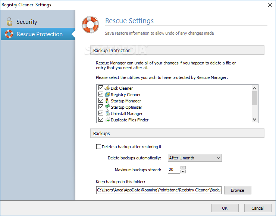Select the Registry Cleaner list entry text
276x216 pixels.
pos(126,95)
